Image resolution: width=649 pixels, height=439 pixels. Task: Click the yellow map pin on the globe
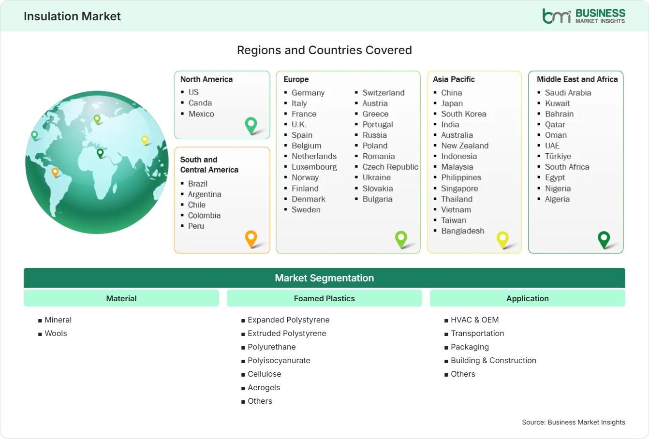[145, 140]
